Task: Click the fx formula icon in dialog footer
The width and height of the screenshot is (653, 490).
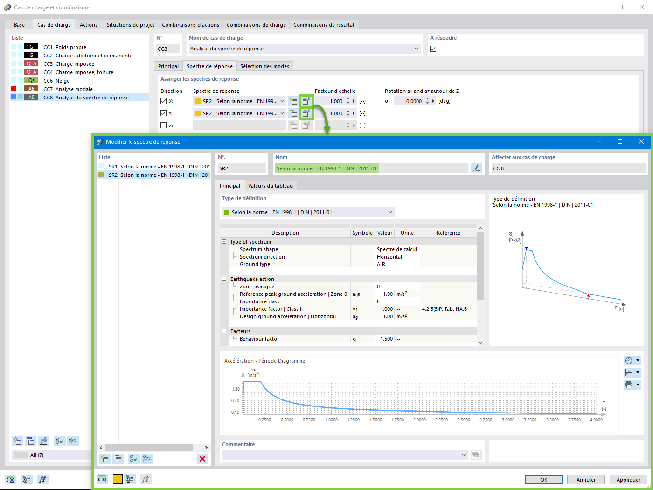Action: pos(146,479)
